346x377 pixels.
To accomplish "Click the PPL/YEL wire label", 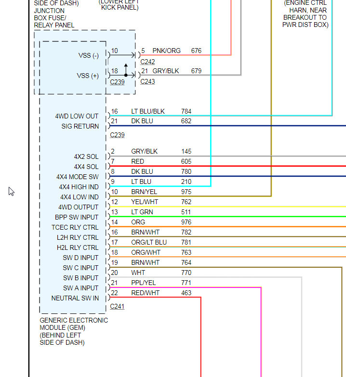I will pyautogui.click(x=144, y=283).
